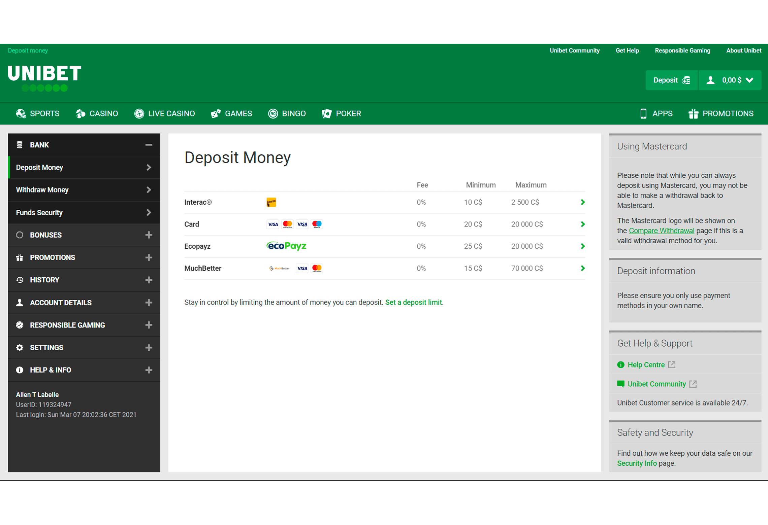
Task: Select Deposit Money in sidebar
Action: point(84,167)
